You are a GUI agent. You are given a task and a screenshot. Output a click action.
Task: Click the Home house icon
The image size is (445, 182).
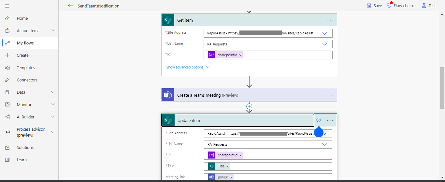coord(7,18)
